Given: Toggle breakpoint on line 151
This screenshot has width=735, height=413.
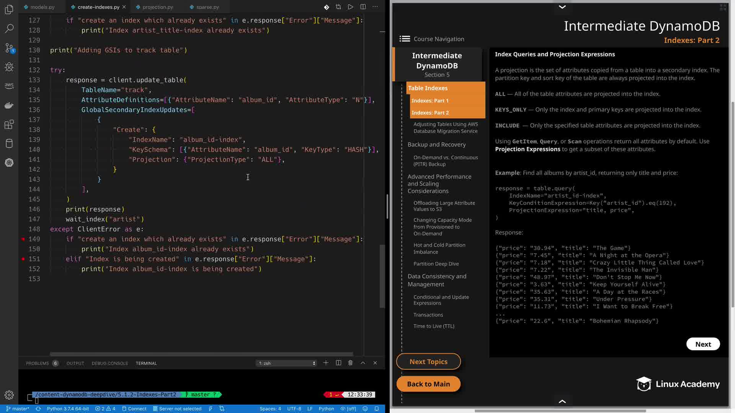Looking at the screenshot, I should coord(23,259).
